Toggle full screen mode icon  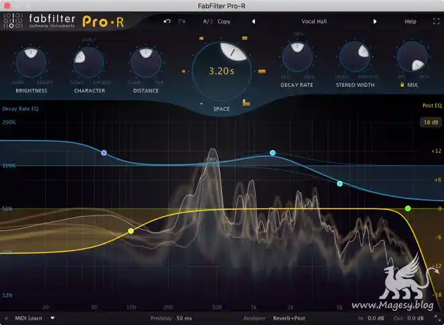point(437,22)
